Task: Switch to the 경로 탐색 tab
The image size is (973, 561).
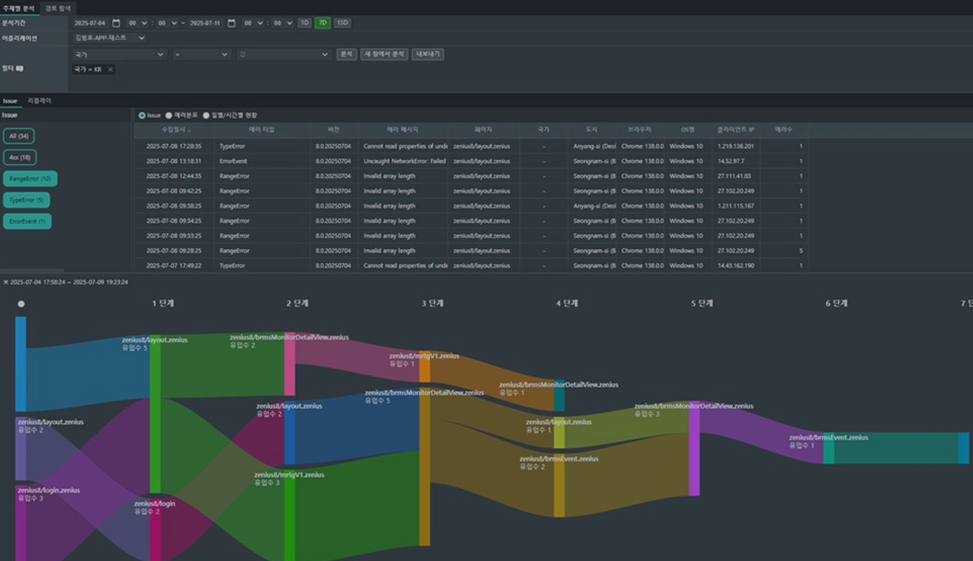Action: pos(58,8)
